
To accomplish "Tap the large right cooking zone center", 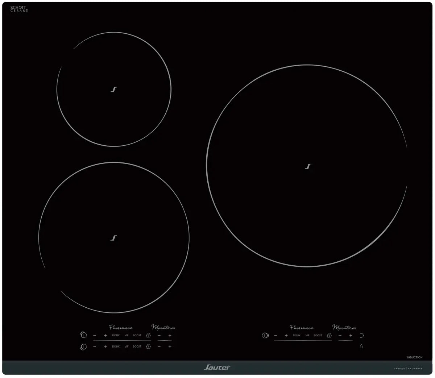I will tap(308, 167).
